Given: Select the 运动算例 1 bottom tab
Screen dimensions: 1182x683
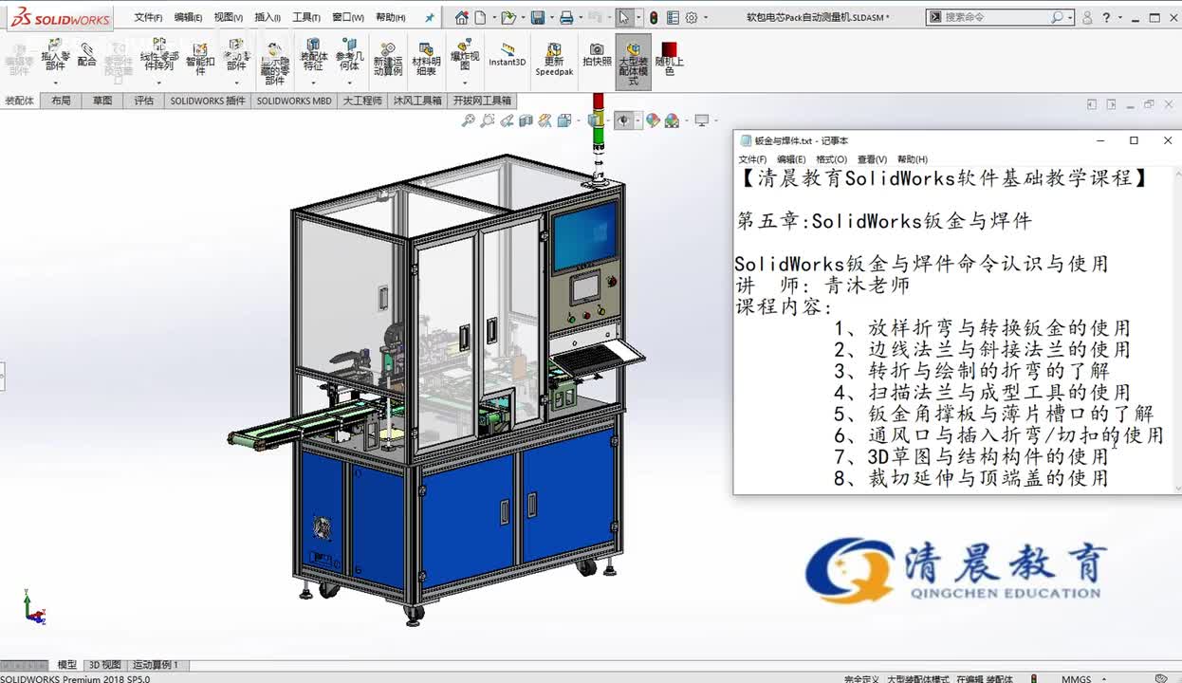Looking at the screenshot, I should (x=156, y=665).
